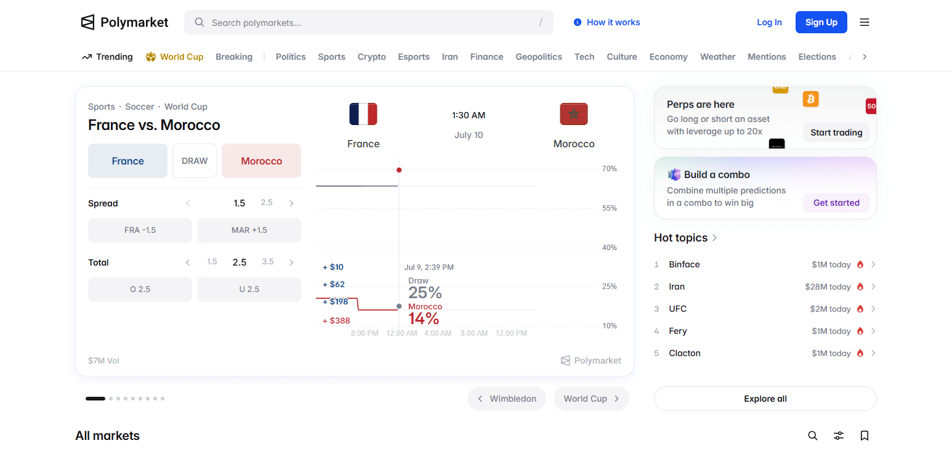952x451 pixels.
Task: Go to the Crypto category
Action: [x=372, y=57]
